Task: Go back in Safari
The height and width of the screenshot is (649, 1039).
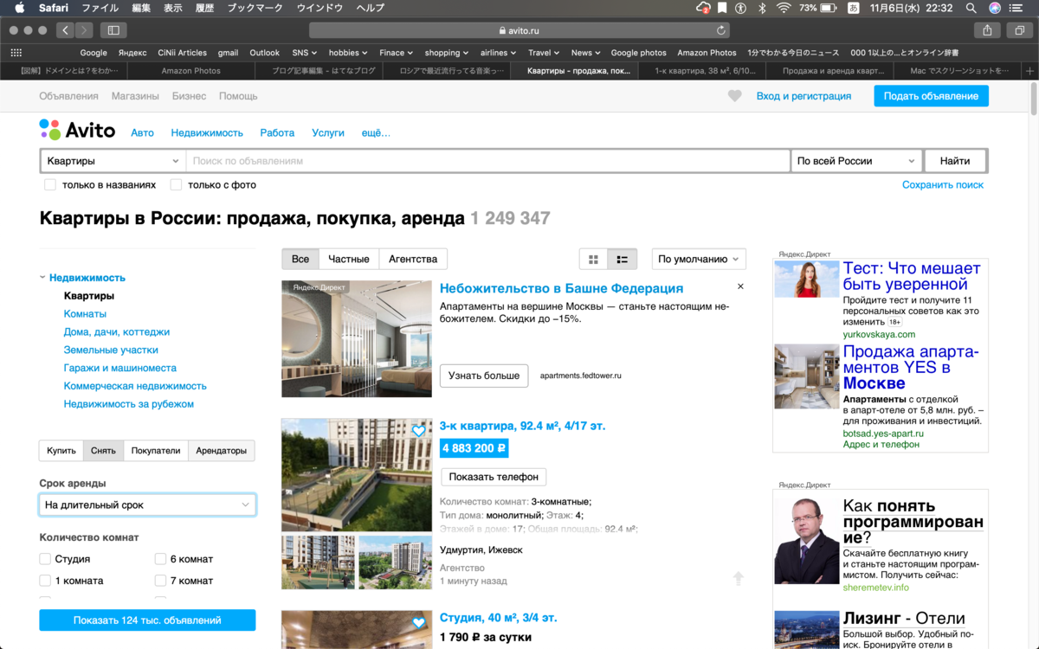Action: 66,29
